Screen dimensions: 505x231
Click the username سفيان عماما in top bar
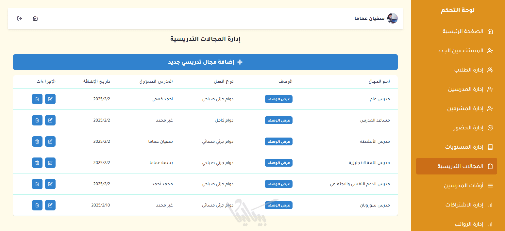pos(369,18)
